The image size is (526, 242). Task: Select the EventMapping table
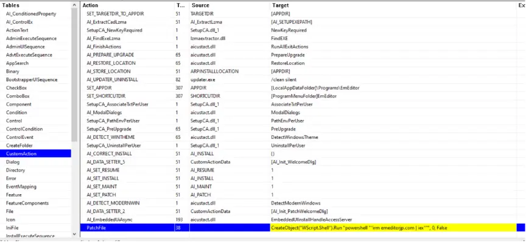(21, 187)
